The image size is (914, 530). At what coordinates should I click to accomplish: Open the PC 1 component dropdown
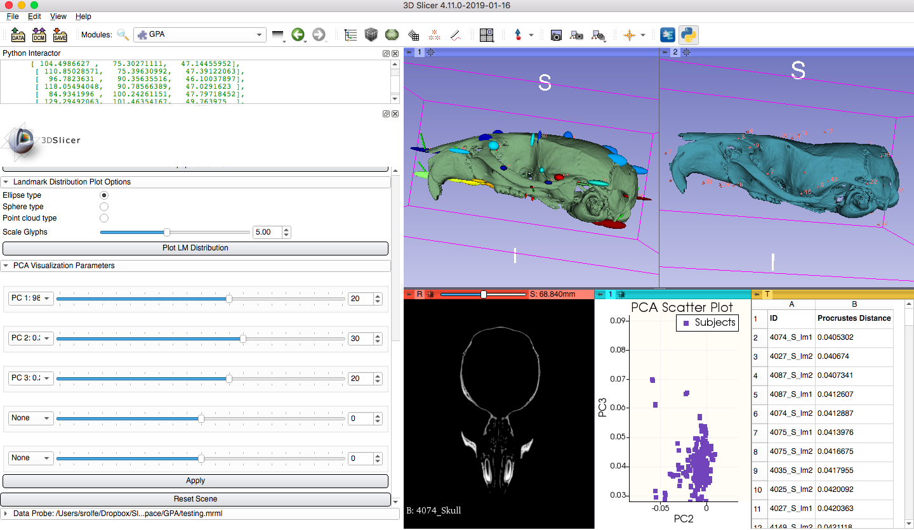click(30, 298)
